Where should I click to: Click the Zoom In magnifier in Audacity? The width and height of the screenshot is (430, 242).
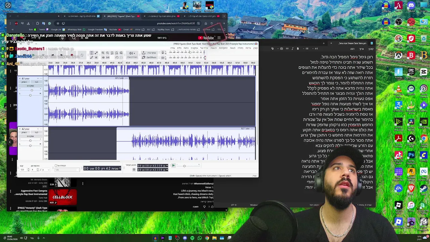coord(103,52)
